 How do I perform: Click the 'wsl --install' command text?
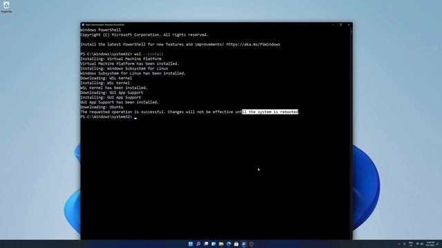[148, 54]
